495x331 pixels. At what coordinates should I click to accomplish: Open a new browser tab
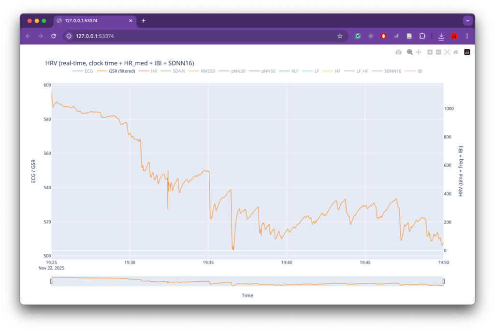(x=144, y=21)
